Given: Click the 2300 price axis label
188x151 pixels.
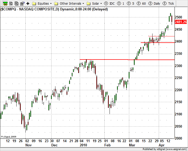Looking at the screenshot, I should click(x=178, y=66).
